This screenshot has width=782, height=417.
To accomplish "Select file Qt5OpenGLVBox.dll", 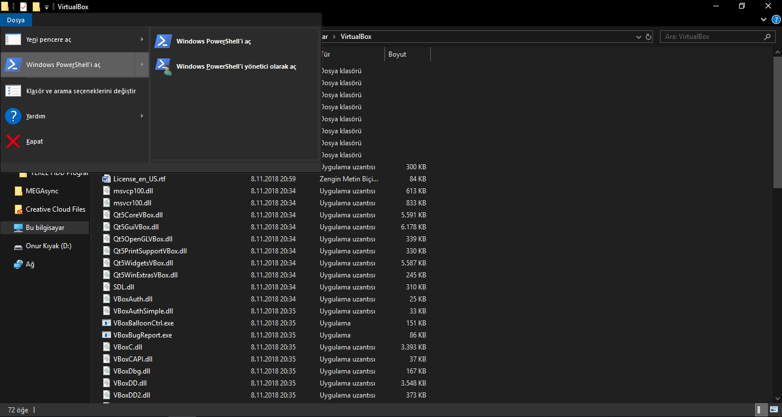I will pyautogui.click(x=143, y=239).
